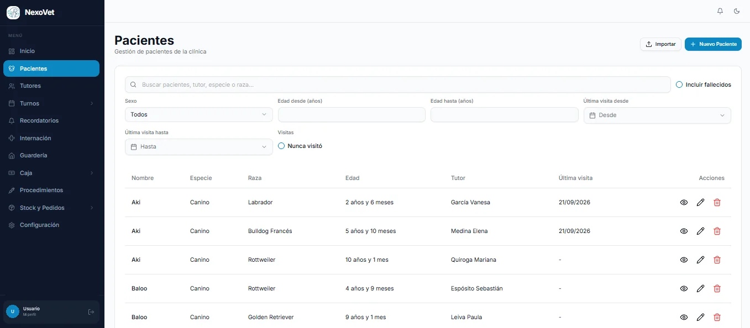This screenshot has width=750, height=328.
Task: Click the Importar button
Action: [x=660, y=44]
